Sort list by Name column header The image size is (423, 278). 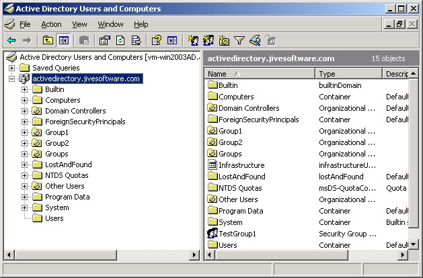click(259, 74)
